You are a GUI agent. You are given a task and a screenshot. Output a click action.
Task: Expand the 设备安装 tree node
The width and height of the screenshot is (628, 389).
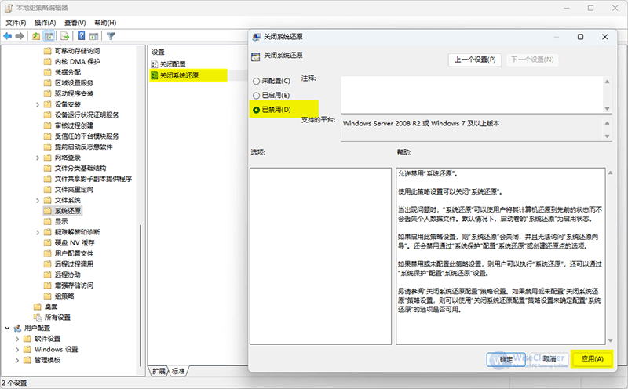(x=37, y=104)
